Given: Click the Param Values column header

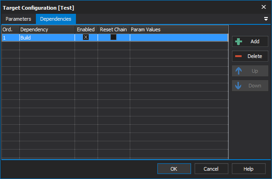Looking at the screenshot, I should [x=179, y=29].
